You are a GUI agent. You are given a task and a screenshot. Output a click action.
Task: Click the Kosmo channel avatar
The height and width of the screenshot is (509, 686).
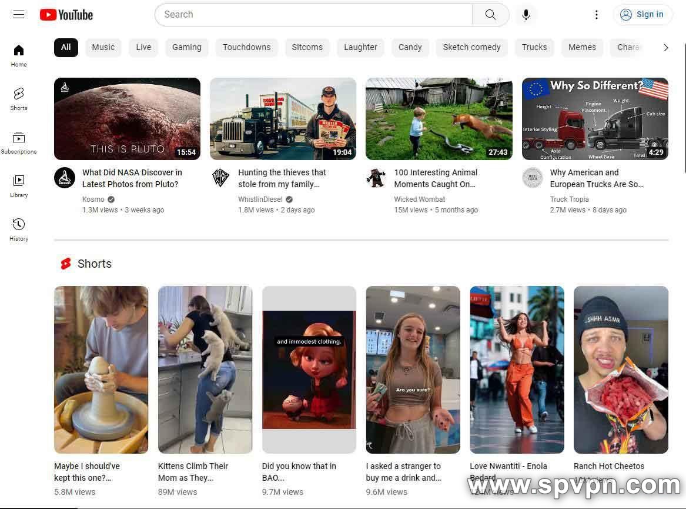click(65, 178)
